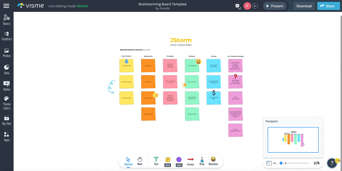Open the Reactions emoji tool
The width and height of the screenshot is (342, 171).
213,161
